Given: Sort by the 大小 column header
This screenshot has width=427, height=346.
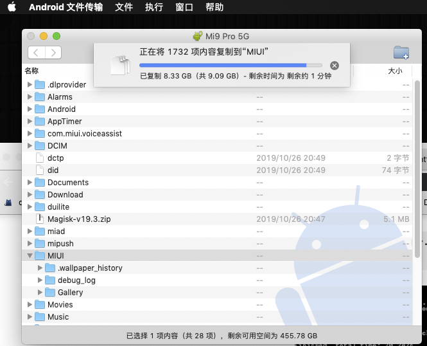Looking at the screenshot, I should point(395,71).
